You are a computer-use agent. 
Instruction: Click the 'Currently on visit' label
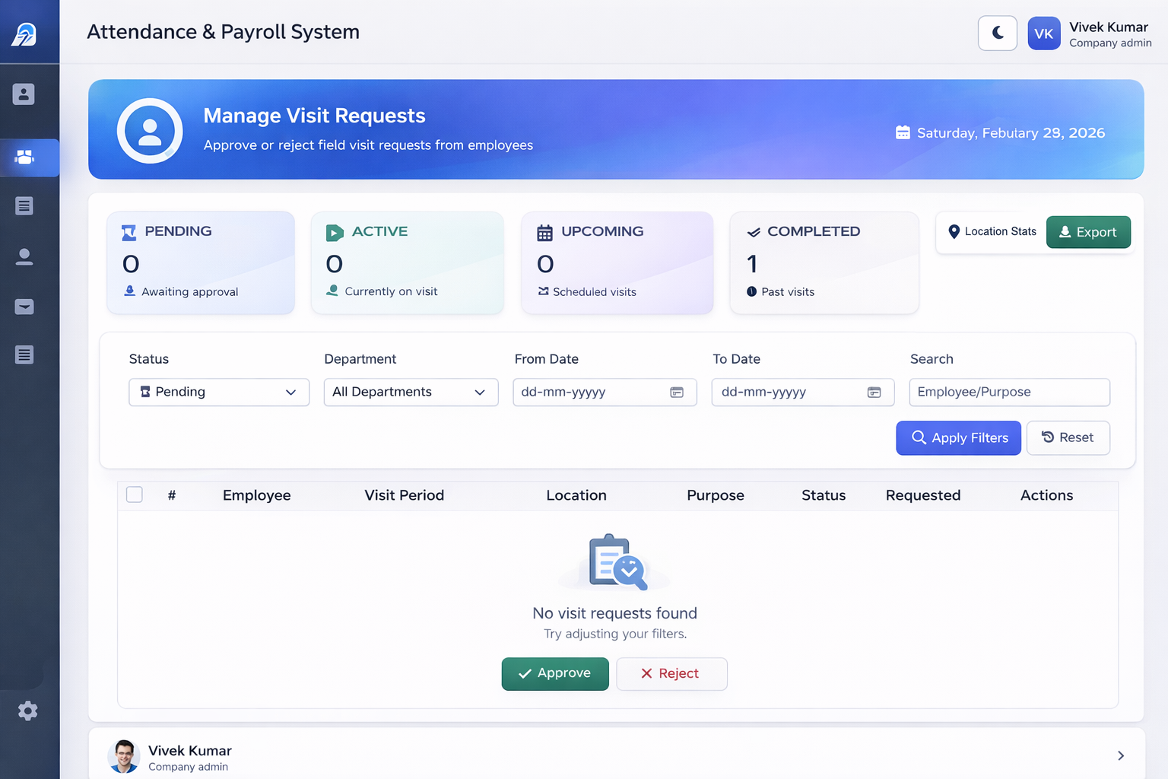[x=392, y=291]
